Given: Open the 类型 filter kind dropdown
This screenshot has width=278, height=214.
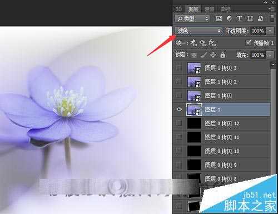Looking at the screenshot, I should click(192, 18).
